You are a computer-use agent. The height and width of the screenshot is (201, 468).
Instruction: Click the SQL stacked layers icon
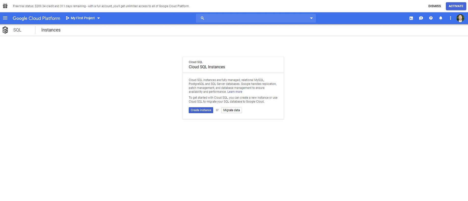click(5, 30)
